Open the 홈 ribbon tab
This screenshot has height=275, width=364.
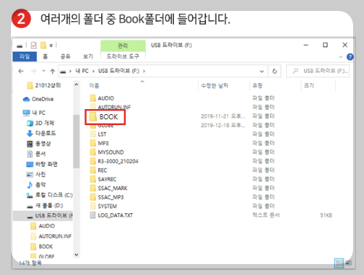[45, 57]
